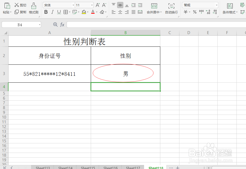This screenshot has width=246, height=169.
Task: Open the font name dropdown
Action: pyautogui.click(x=74, y=5)
